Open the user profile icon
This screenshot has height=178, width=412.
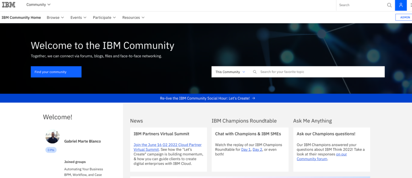pos(401,5)
